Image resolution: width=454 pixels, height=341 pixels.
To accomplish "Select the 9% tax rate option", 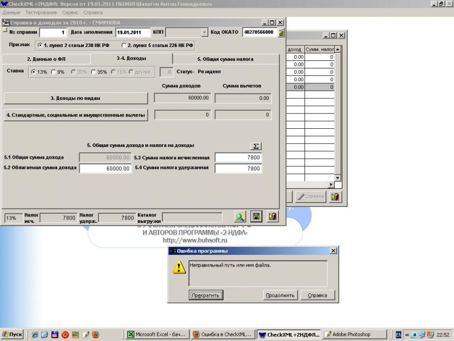I will (54, 72).
